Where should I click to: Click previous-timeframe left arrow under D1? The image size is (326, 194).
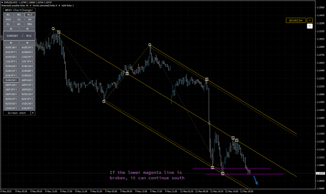tap(11, 29)
